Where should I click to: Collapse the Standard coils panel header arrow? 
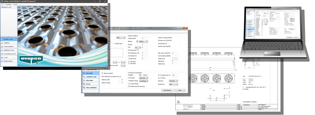(16, 7)
